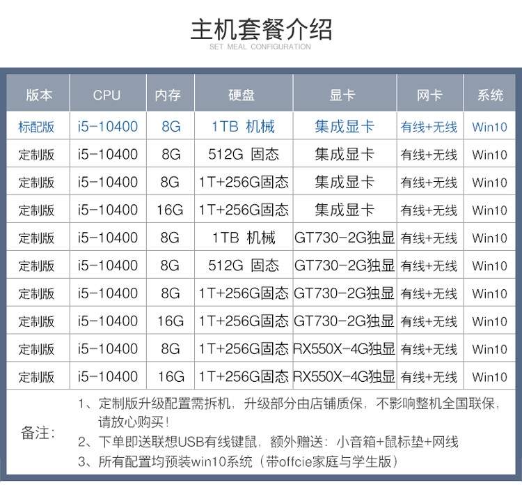Click 1T+256G固态 in the 16G RX550X row
The image size is (522, 485).
point(244,377)
